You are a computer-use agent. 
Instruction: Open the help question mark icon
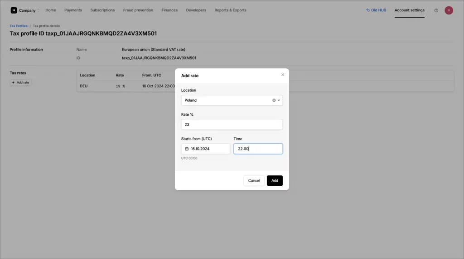436,10
